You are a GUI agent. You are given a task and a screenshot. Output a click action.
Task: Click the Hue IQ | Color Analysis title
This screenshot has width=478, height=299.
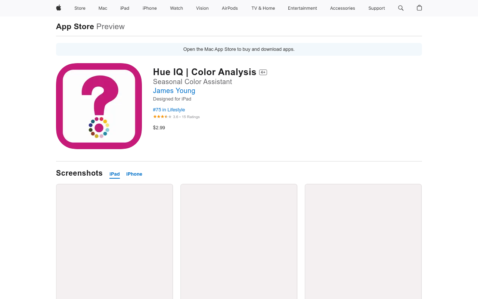click(205, 72)
